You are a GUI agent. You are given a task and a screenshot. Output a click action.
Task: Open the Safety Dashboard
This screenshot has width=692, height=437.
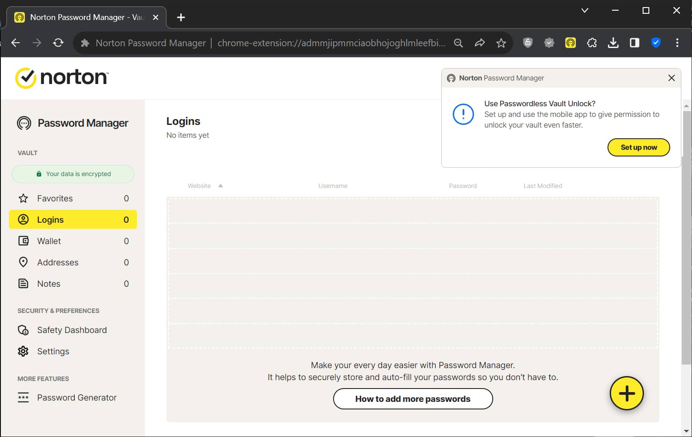[73, 330]
